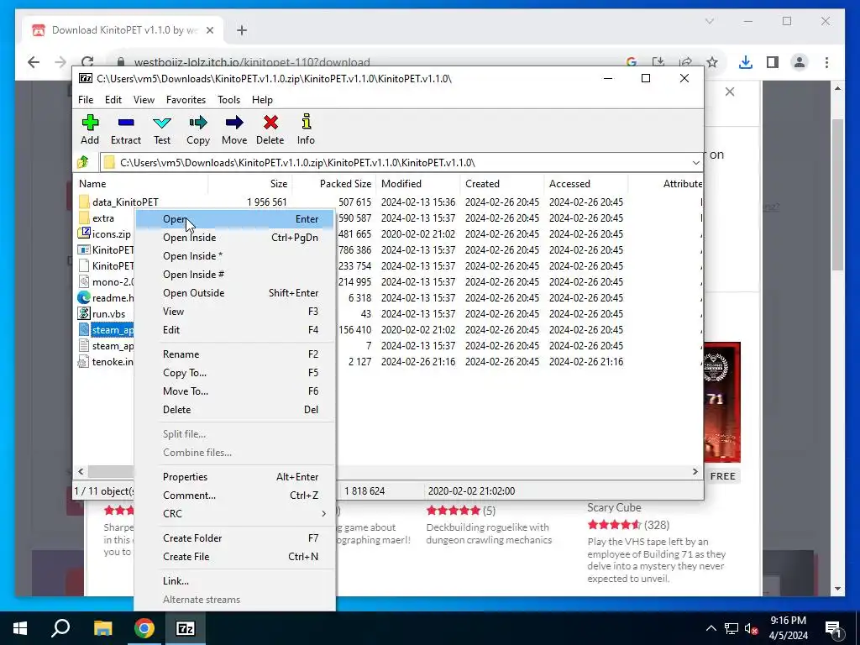The height and width of the screenshot is (645, 860).
Task: Open a new Chrome tab
Action: pos(242,30)
